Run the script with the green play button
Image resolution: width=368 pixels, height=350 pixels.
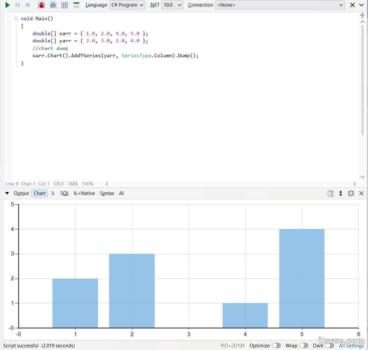point(8,5)
